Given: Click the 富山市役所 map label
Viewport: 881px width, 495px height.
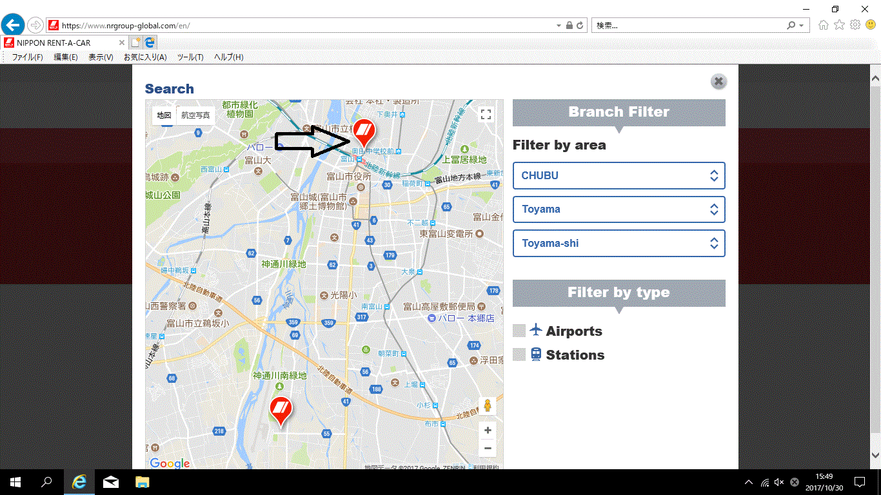Looking at the screenshot, I should pyautogui.click(x=349, y=176).
